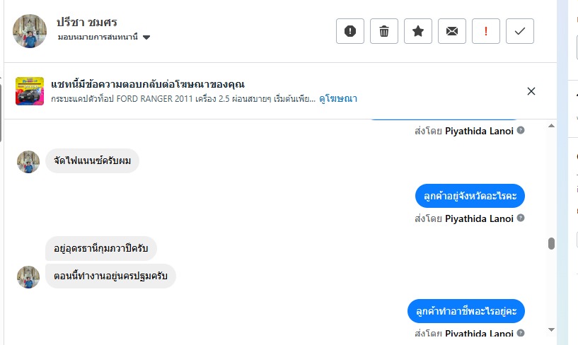Image resolution: width=578 pixels, height=345 pixels.
Task: Flag follow-up with the red exclamation icon
Action: [x=486, y=31]
